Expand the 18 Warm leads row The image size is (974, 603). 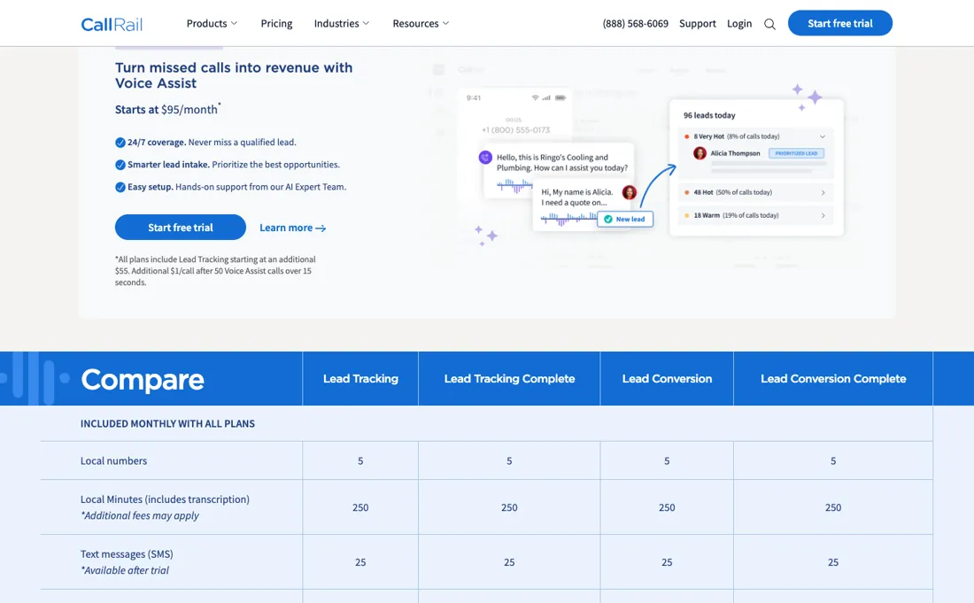pyautogui.click(x=823, y=215)
